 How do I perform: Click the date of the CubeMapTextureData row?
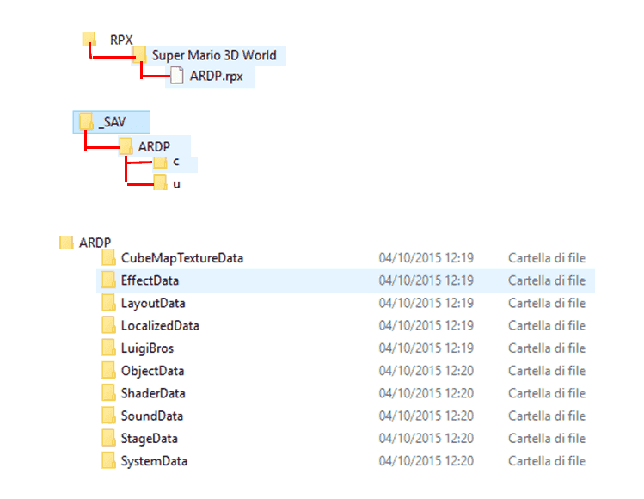[426, 258]
